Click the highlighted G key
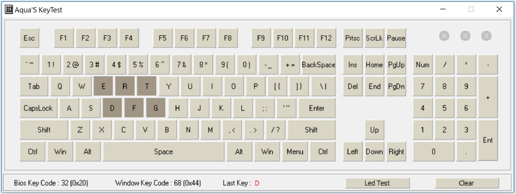516x194 pixels. tap(156, 108)
